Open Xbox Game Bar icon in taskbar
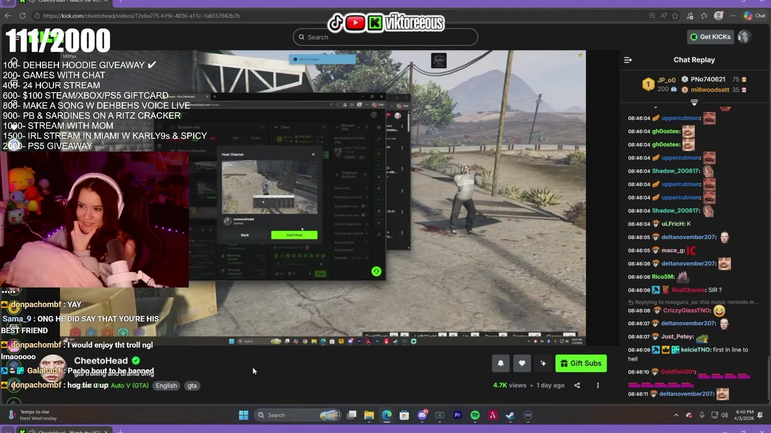The image size is (771, 433). click(x=440, y=415)
